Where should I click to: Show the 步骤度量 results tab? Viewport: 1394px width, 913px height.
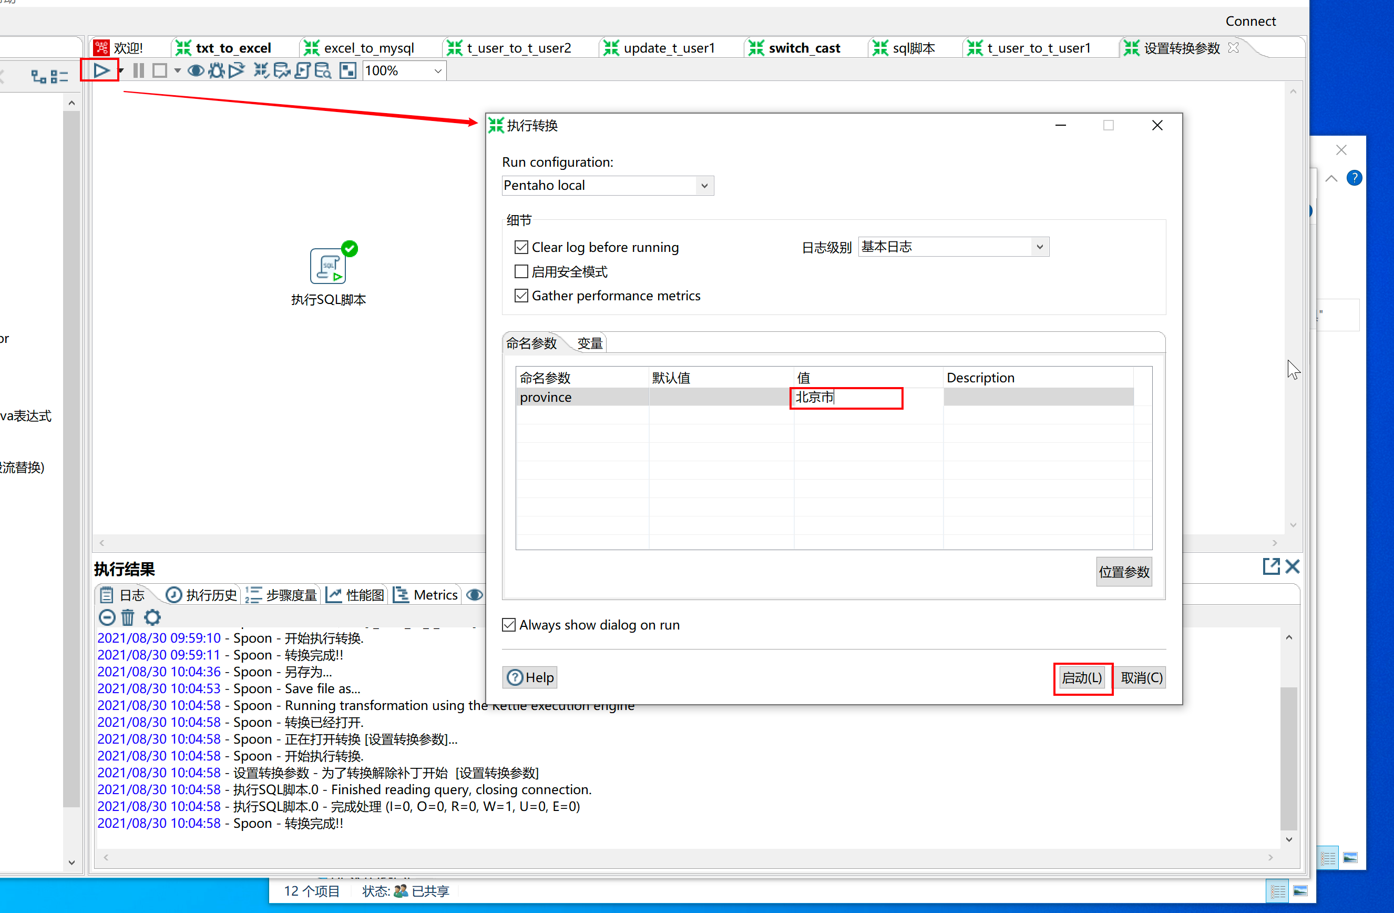tap(281, 595)
